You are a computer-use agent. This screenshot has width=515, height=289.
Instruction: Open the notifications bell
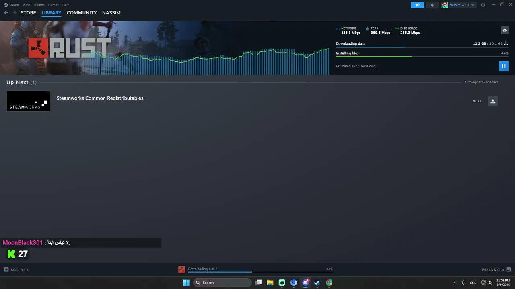click(x=433, y=5)
